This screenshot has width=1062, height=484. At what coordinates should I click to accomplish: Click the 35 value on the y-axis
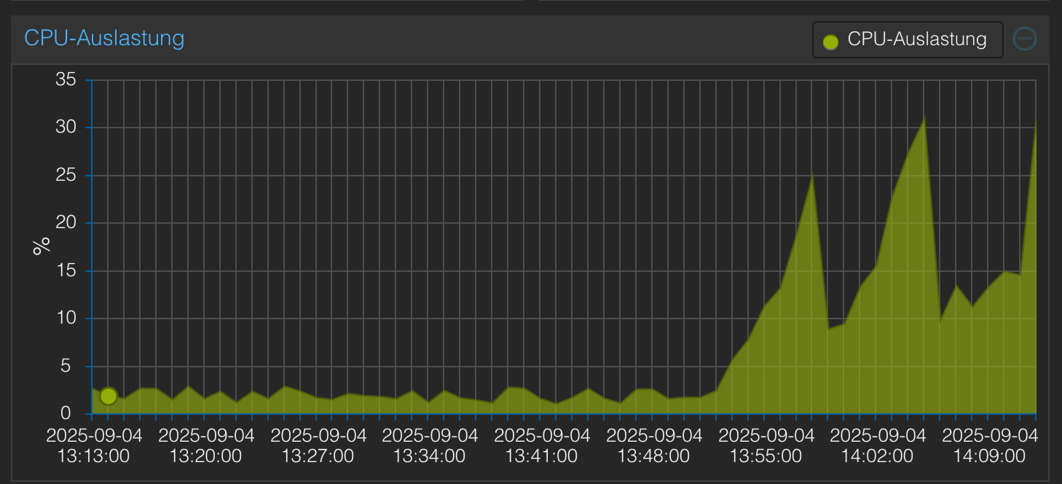pyautogui.click(x=66, y=79)
